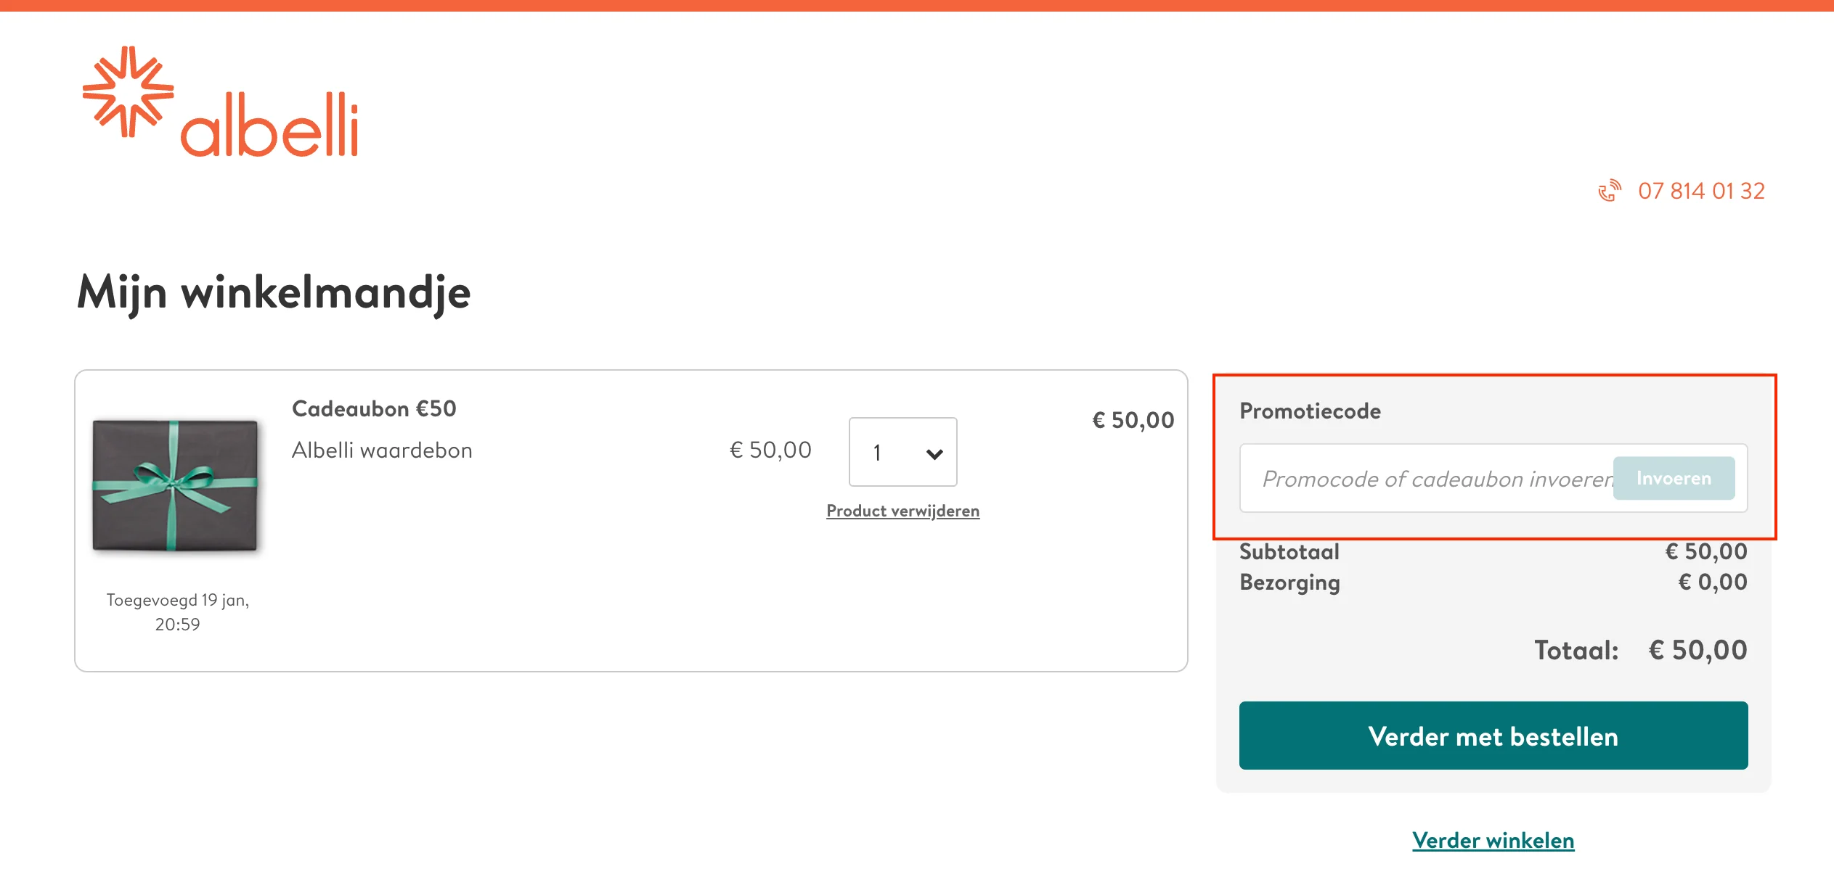Click the Bezorging label in the summary
This screenshot has height=869, width=1834.
(1289, 582)
